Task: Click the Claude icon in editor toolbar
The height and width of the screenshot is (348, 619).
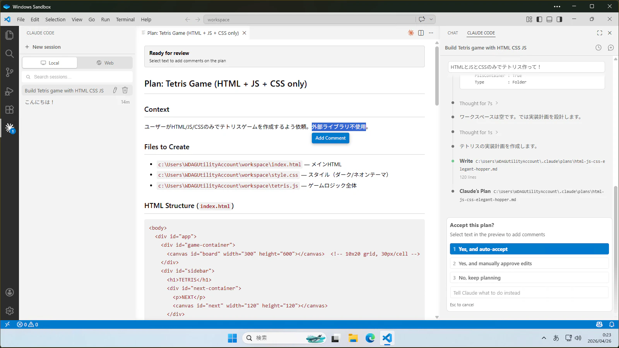Action: pyautogui.click(x=411, y=33)
